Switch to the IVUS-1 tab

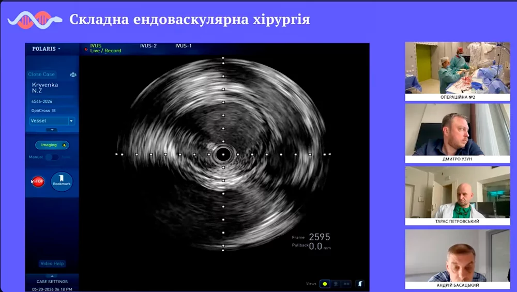[x=184, y=46]
